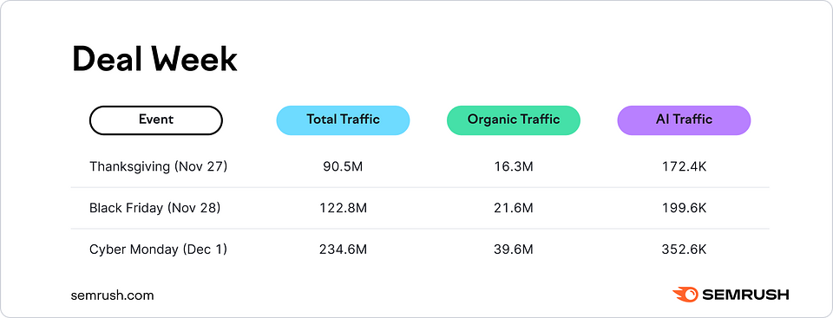
Task: Click the Semrush flame logo icon
Action: click(685, 295)
